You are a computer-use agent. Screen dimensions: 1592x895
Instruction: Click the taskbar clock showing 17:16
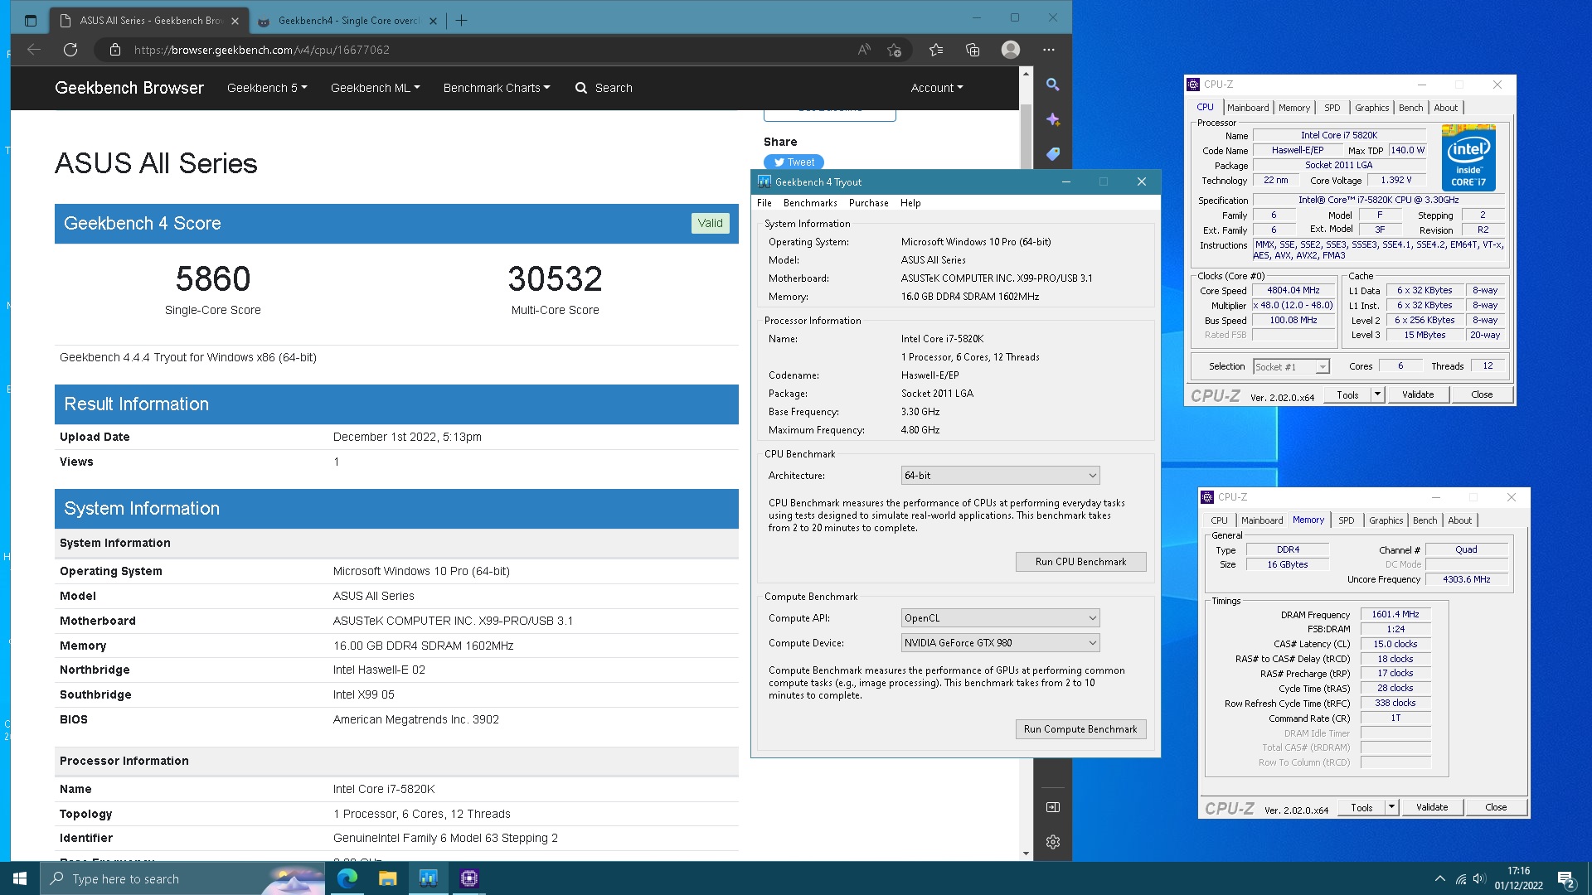point(1518,878)
